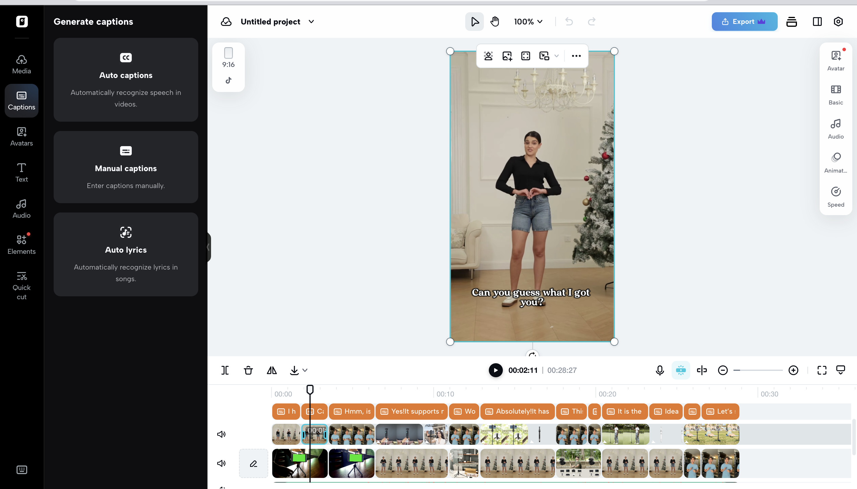Toggle the highlighted timeline snapping button
857x489 pixels.
click(681, 370)
